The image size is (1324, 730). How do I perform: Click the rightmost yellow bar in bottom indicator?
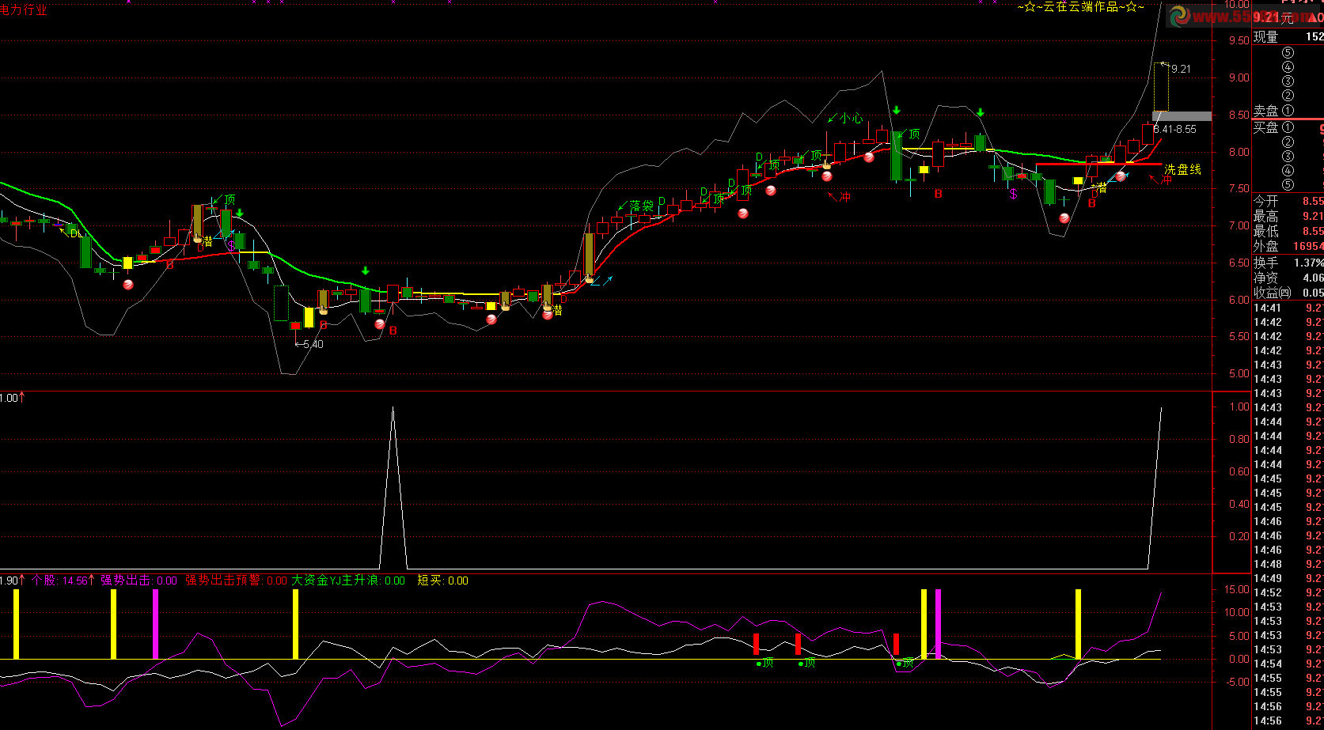coord(1078,623)
